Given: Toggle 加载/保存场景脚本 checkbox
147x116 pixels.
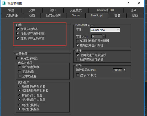Looking at the screenshot, I should coord(18,33).
